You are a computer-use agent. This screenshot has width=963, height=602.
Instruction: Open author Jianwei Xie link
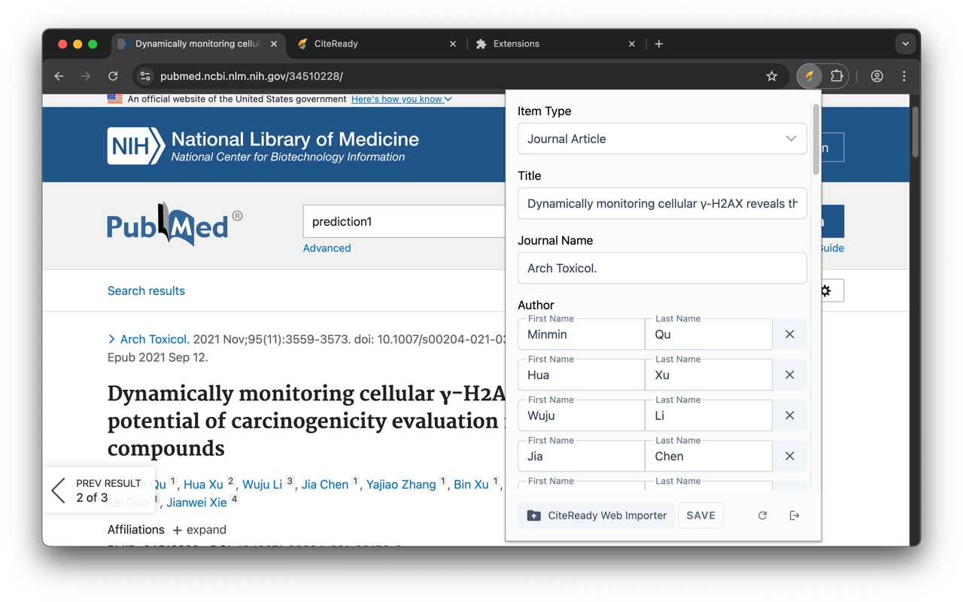click(196, 503)
